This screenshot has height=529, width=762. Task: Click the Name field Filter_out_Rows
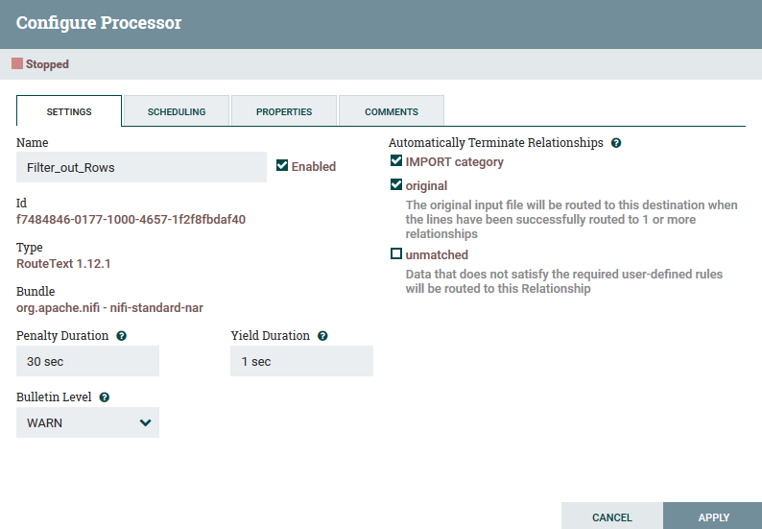(141, 167)
